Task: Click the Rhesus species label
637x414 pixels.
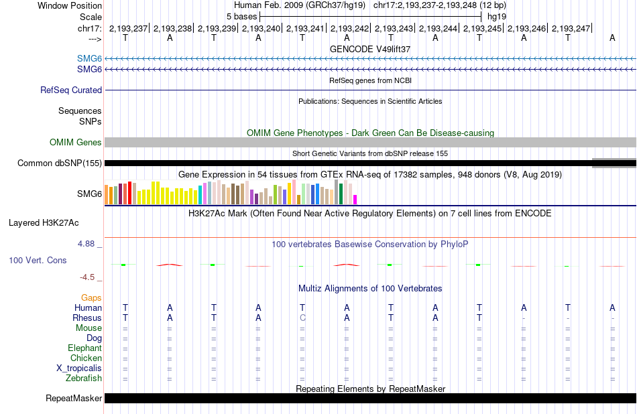Action: pyautogui.click(x=87, y=318)
